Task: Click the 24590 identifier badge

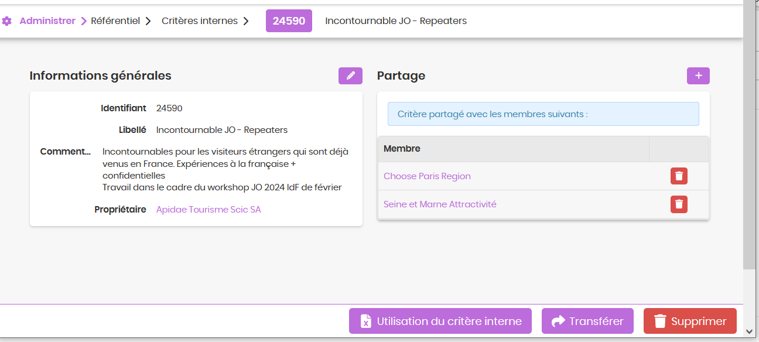Action: [289, 21]
